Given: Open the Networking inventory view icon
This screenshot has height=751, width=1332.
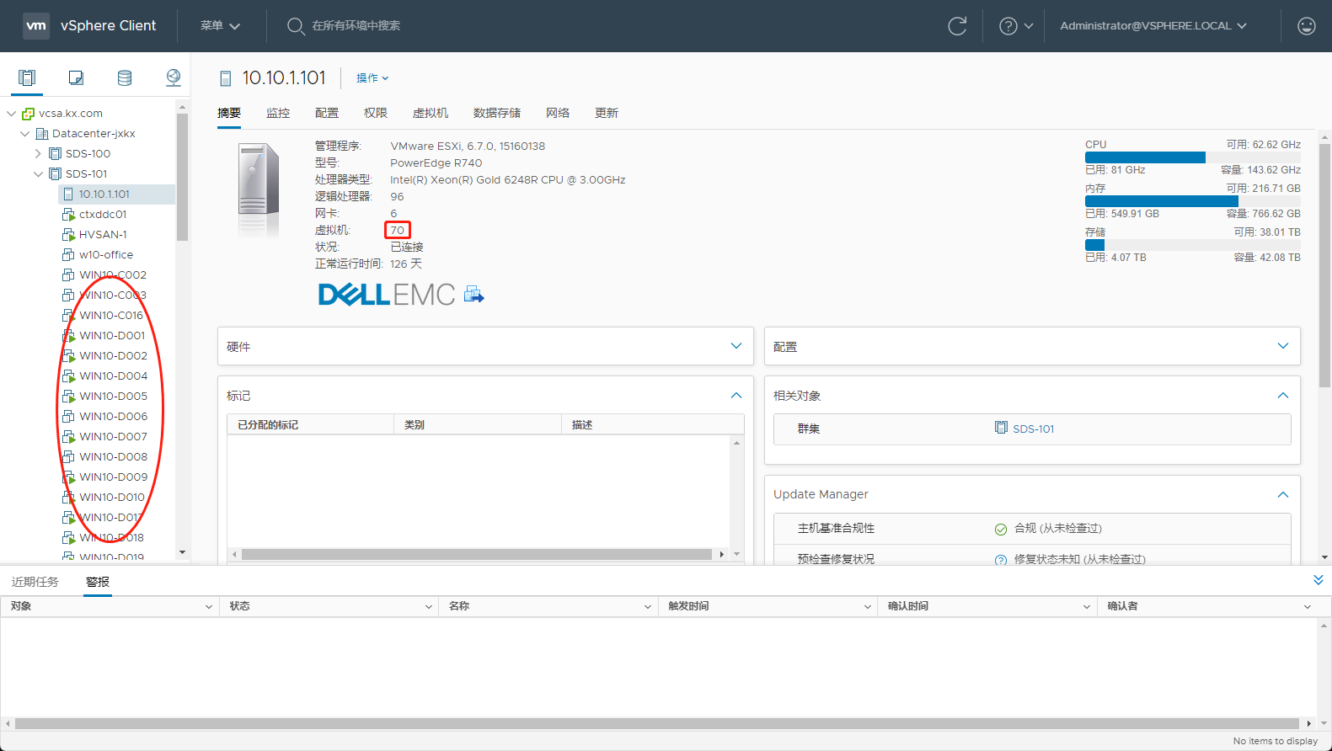Looking at the screenshot, I should (x=174, y=78).
